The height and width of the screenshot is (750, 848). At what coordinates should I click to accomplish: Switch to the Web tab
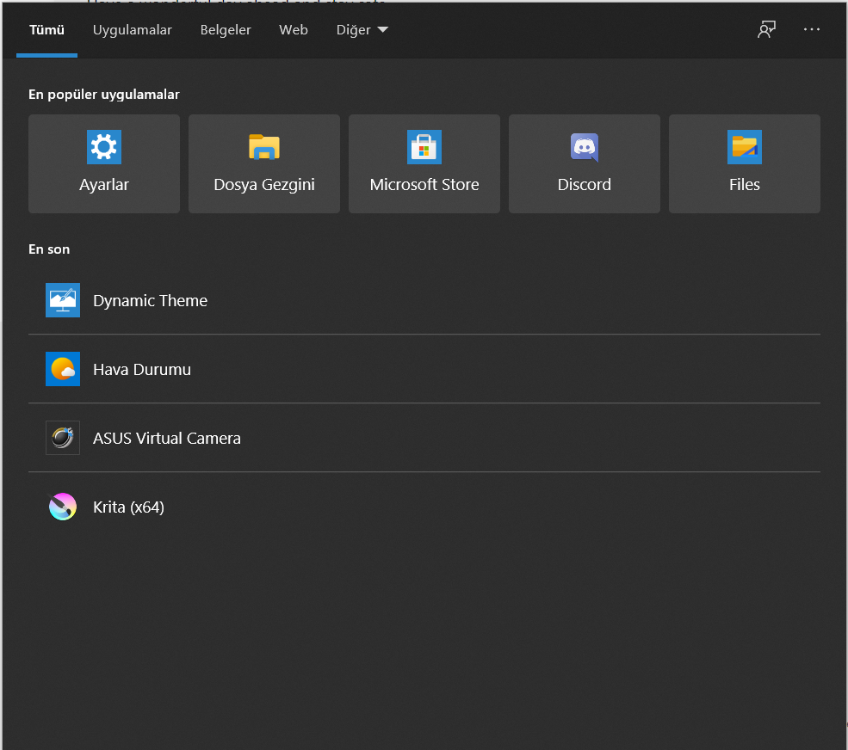click(293, 30)
